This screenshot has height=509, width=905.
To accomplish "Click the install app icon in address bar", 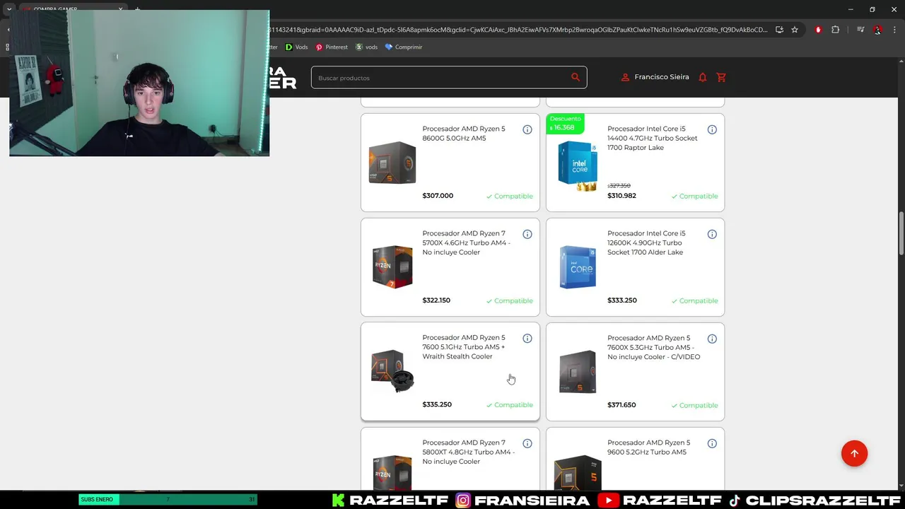I will pos(779,30).
